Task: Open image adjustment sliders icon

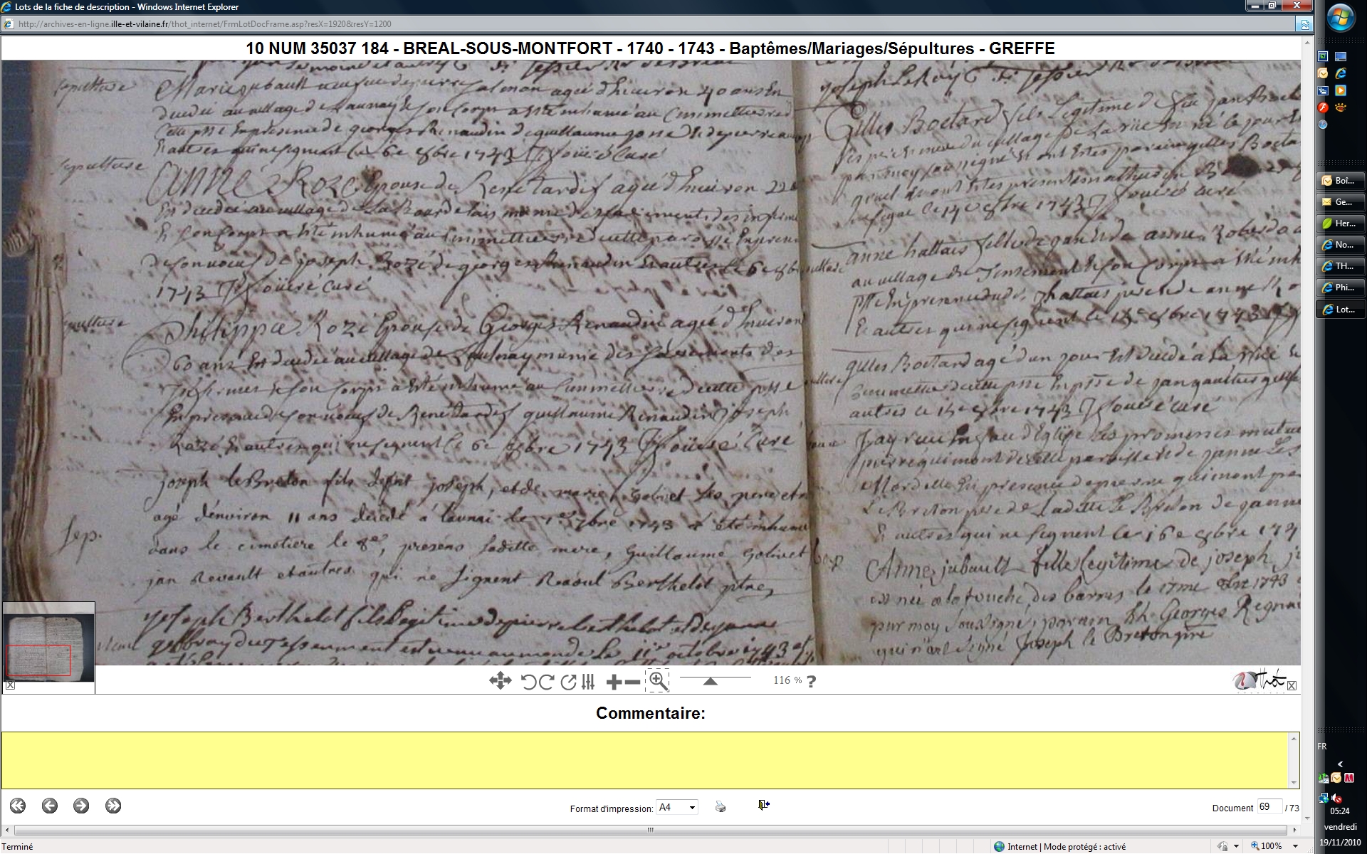Action: pos(588,682)
